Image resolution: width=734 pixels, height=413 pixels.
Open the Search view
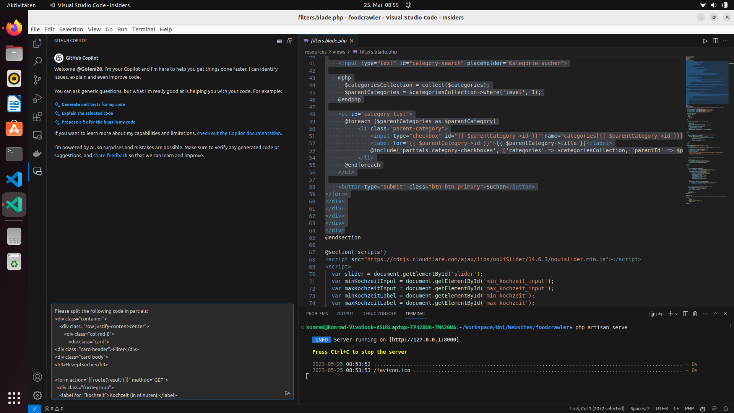tap(37, 61)
